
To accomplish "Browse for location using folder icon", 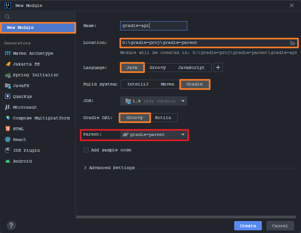I will point(293,43).
